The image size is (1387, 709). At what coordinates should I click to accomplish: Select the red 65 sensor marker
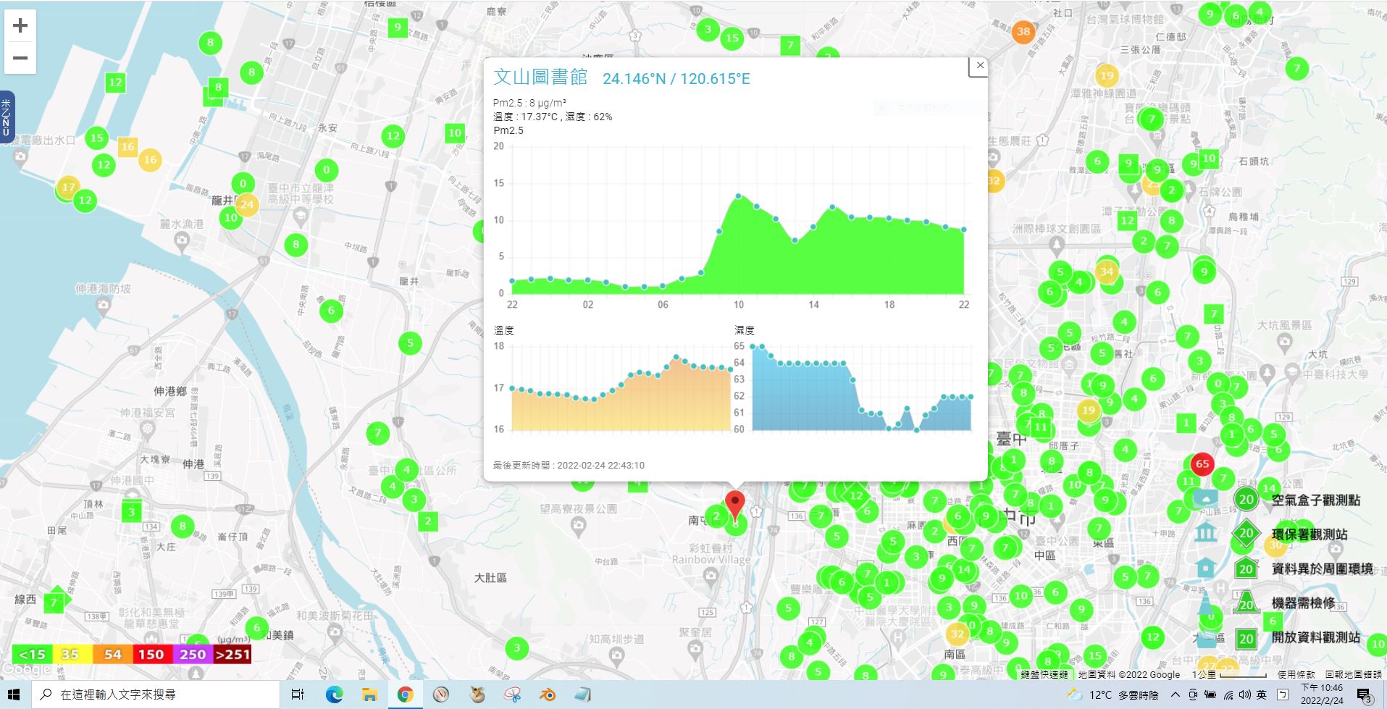click(x=1202, y=464)
